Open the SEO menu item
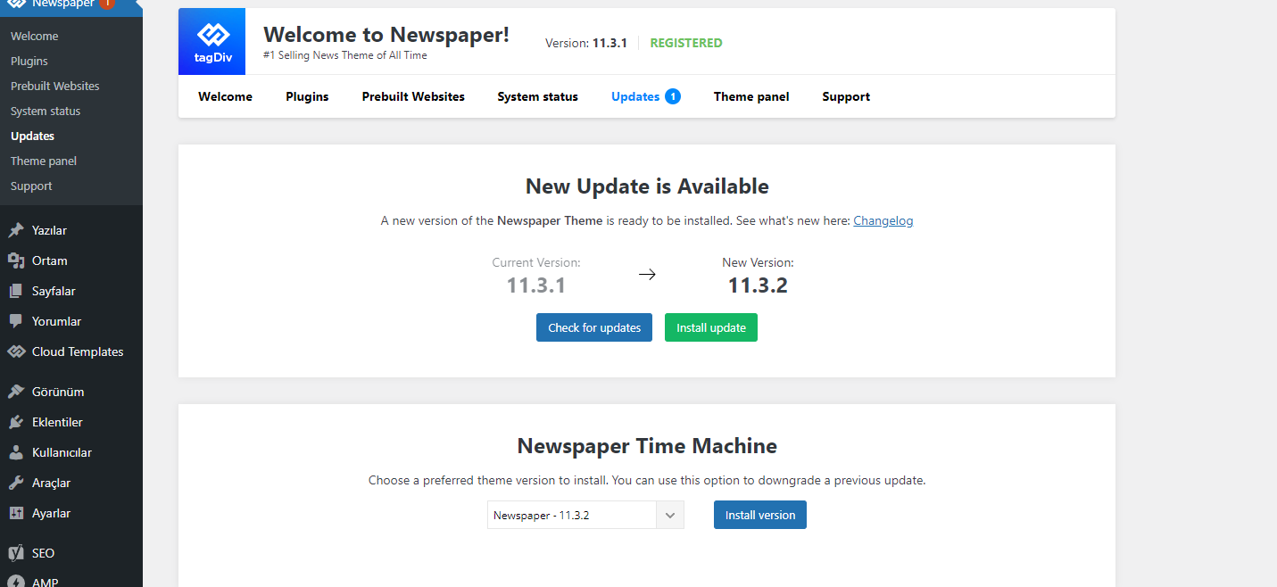1277x587 pixels. click(71, 553)
